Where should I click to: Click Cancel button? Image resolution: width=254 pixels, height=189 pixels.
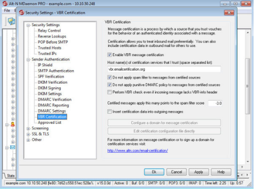(176, 172)
